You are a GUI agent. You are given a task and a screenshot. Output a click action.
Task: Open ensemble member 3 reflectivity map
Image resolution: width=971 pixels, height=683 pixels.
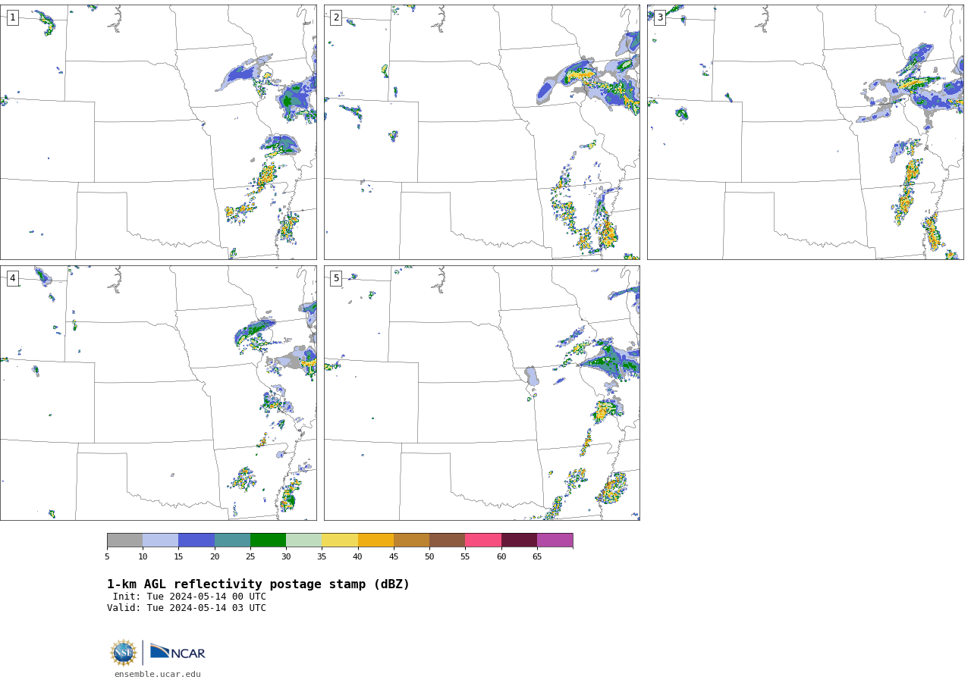click(x=806, y=132)
